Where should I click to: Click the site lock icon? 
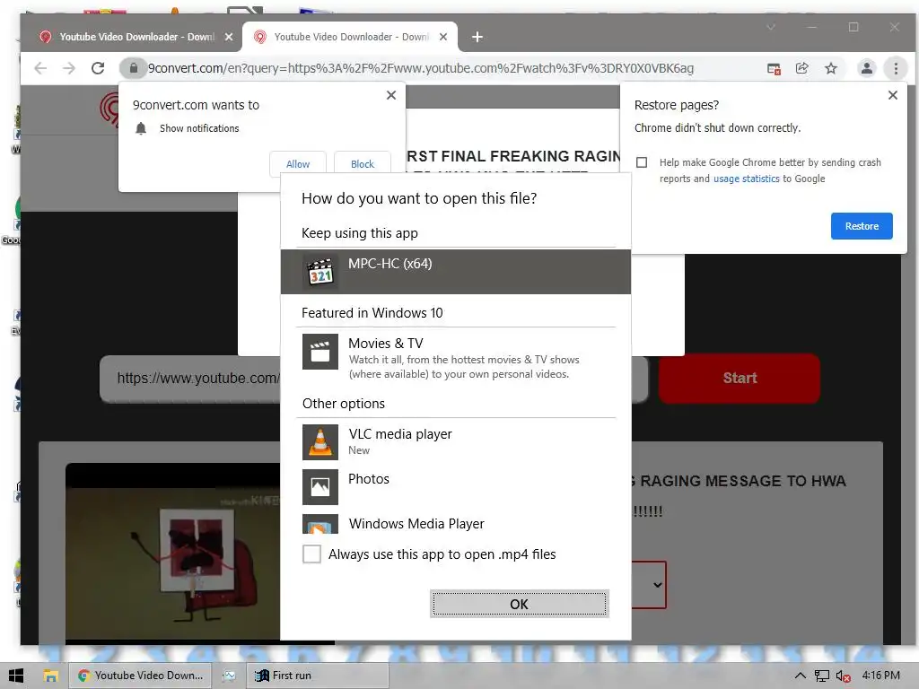[x=134, y=68]
